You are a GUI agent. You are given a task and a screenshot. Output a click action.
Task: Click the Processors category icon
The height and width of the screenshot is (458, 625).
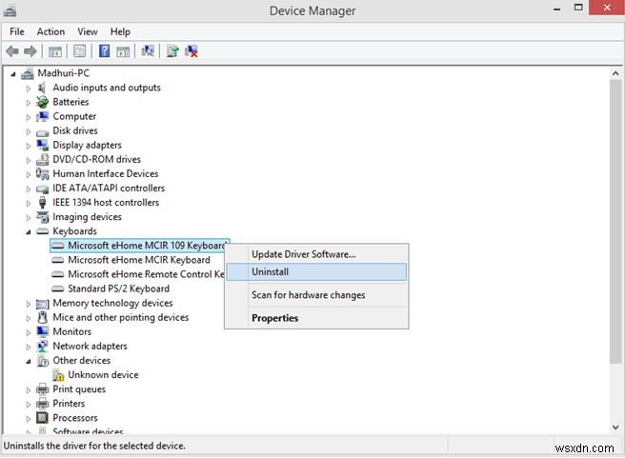[x=42, y=418]
